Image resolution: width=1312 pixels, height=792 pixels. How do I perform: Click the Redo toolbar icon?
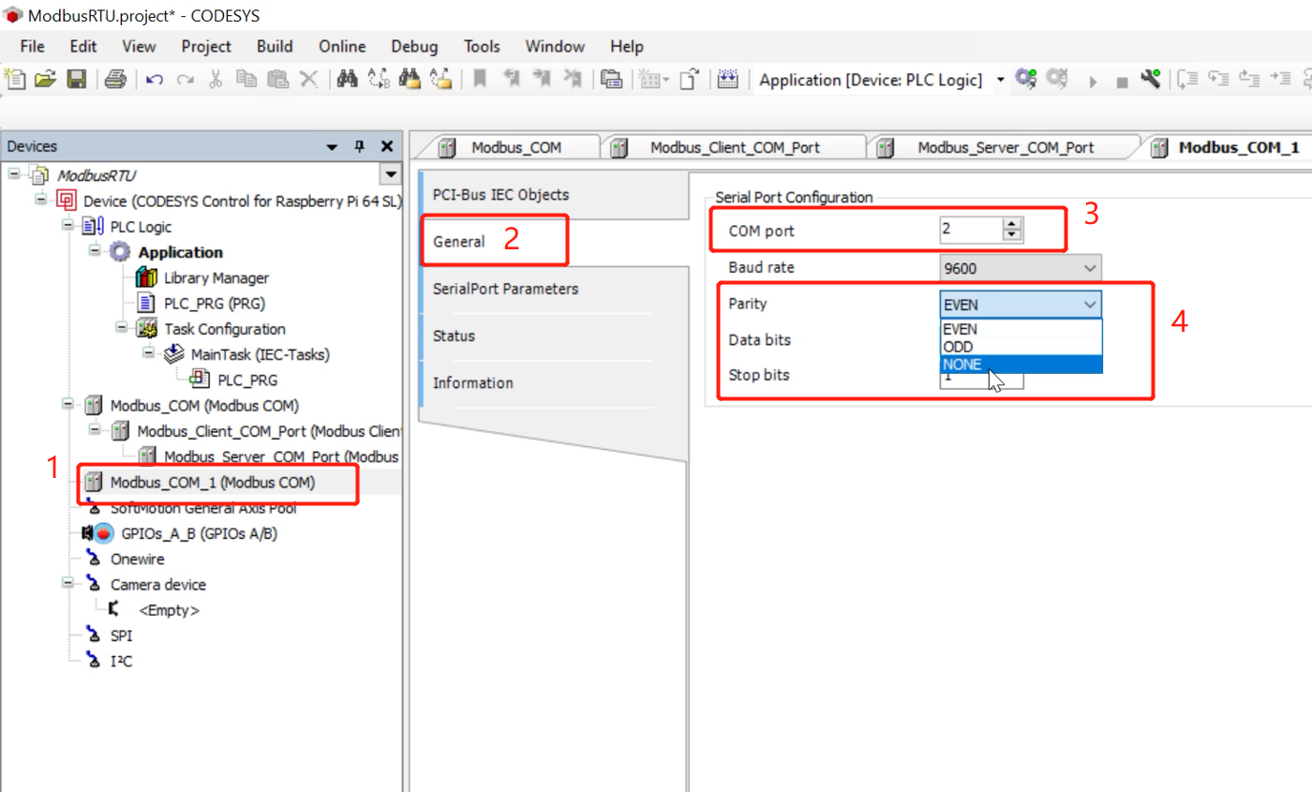point(186,81)
